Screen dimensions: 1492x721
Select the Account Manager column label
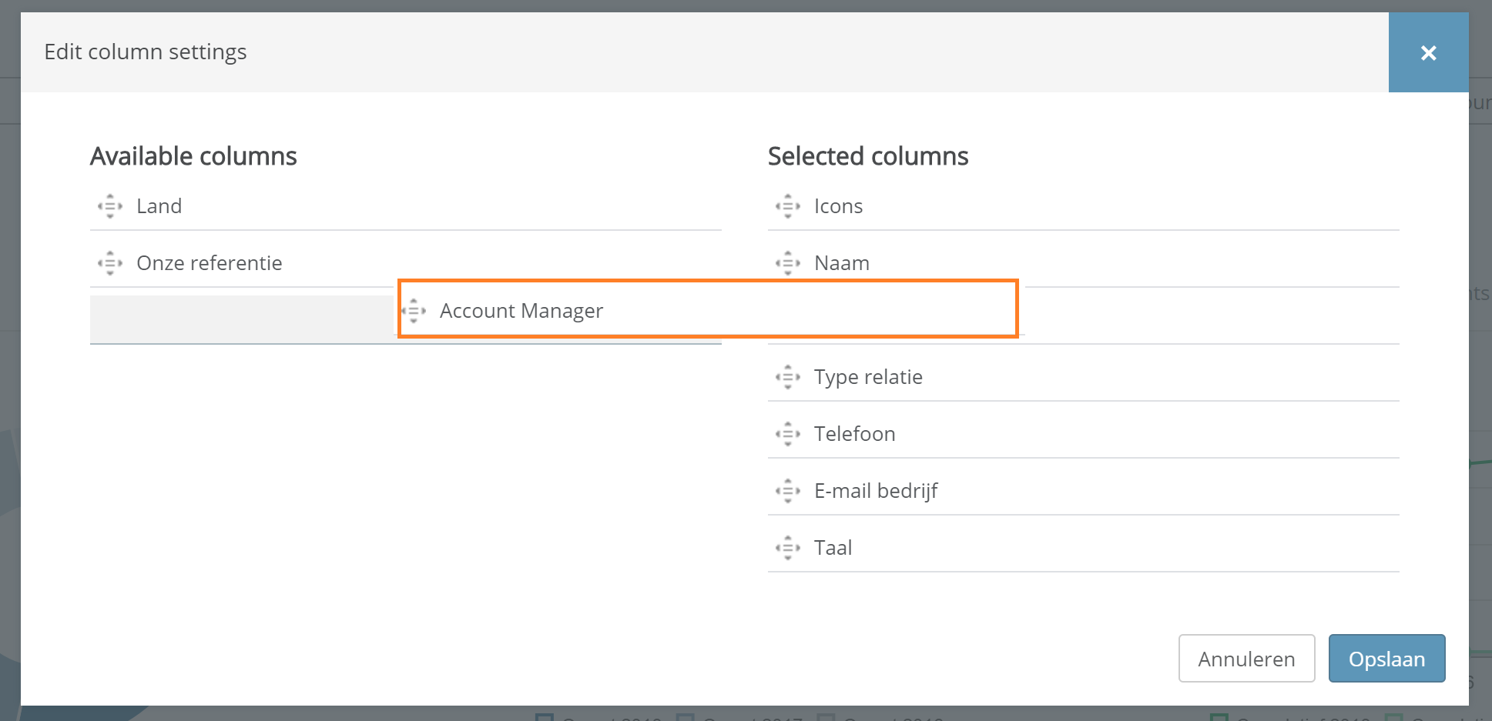(x=521, y=311)
